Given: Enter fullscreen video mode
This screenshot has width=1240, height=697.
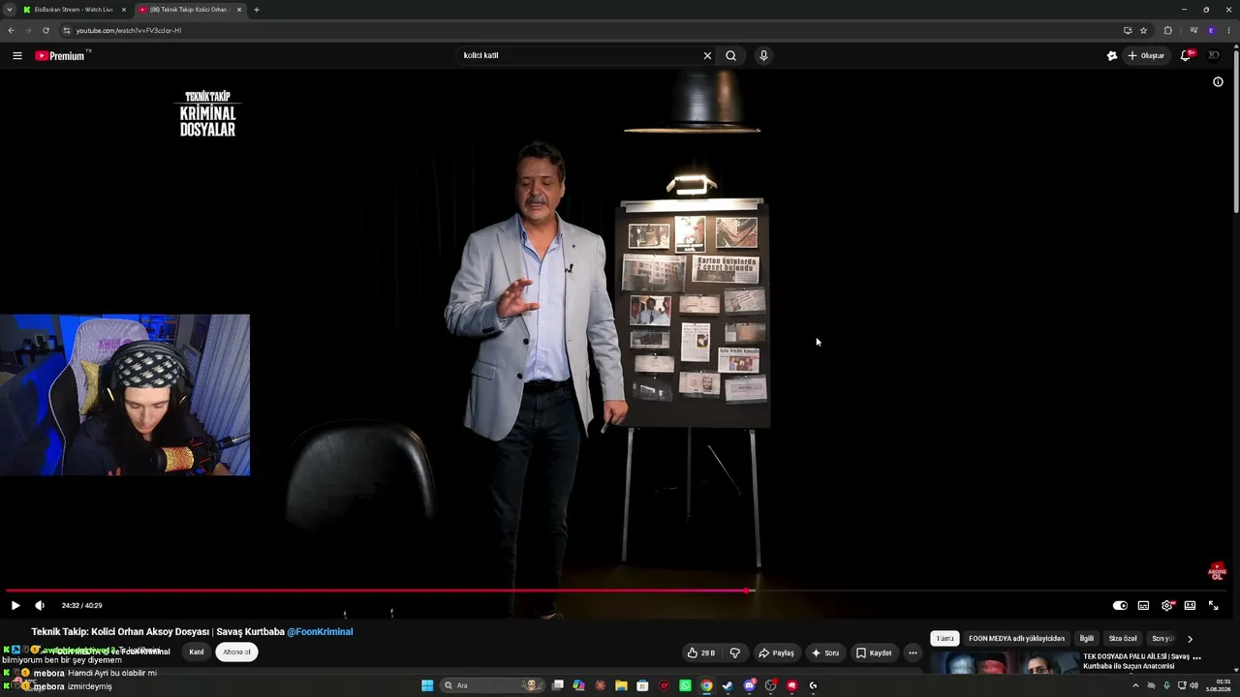Looking at the screenshot, I should pos(1213,605).
